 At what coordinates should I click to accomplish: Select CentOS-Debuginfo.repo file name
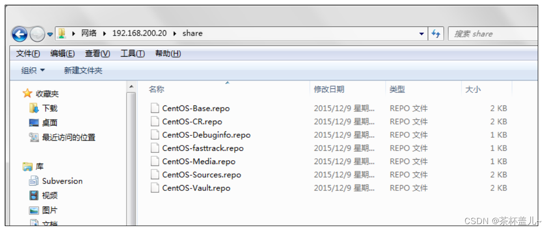[x=207, y=135]
